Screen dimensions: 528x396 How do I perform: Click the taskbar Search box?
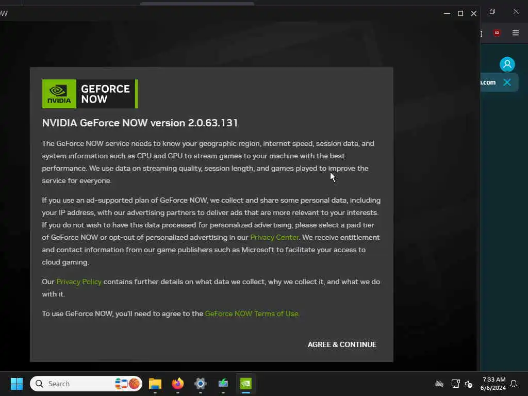point(86,384)
